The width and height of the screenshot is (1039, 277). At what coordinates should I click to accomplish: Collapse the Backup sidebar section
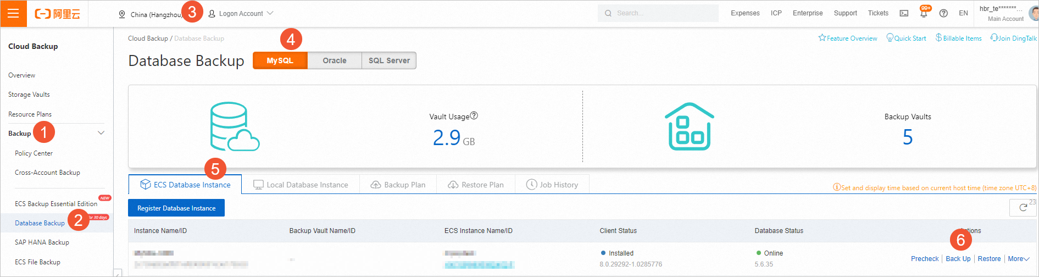pos(101,133)
